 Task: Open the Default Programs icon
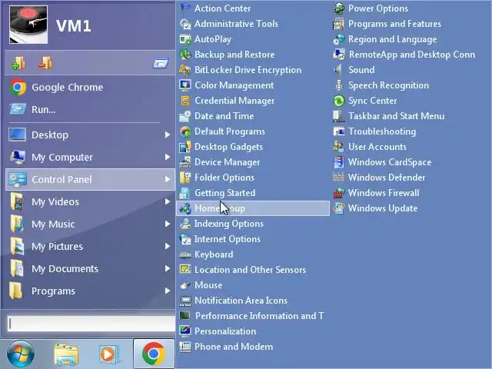coord(185,131)
